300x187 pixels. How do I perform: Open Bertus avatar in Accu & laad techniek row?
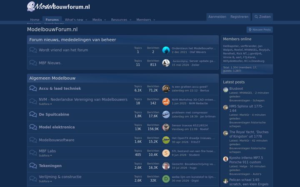[166, 89]
